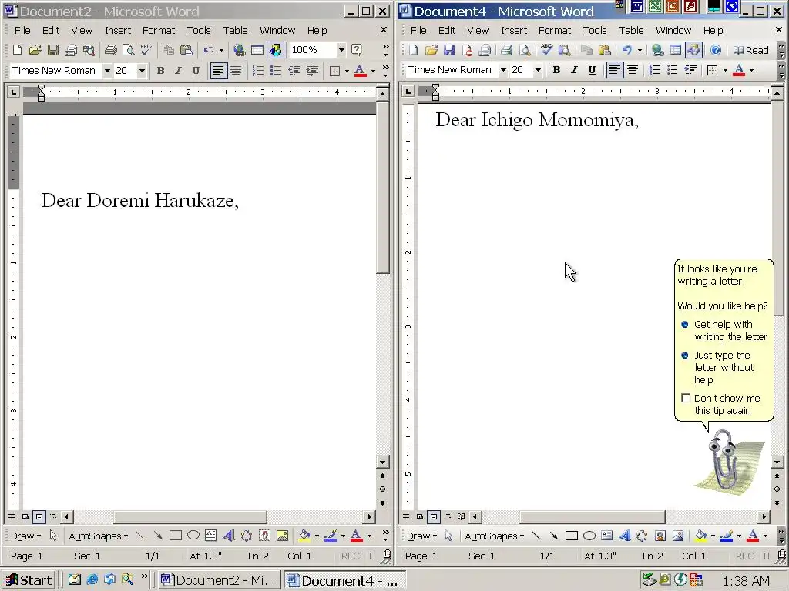Click the Paste icon in Document2 toolbar

[x=186, y=50]
